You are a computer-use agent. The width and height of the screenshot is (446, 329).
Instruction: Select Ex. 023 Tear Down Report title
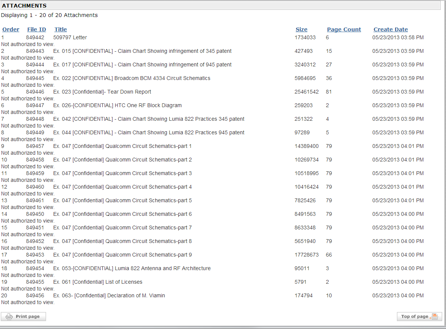click(102, 92)
